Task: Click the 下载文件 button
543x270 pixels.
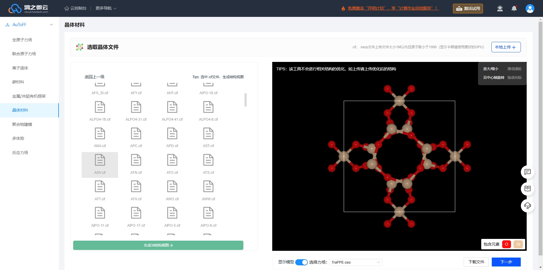Action: tap(476, 262)
